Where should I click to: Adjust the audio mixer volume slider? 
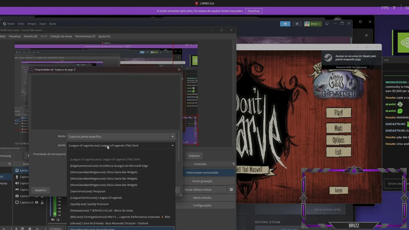click(50, 206)
